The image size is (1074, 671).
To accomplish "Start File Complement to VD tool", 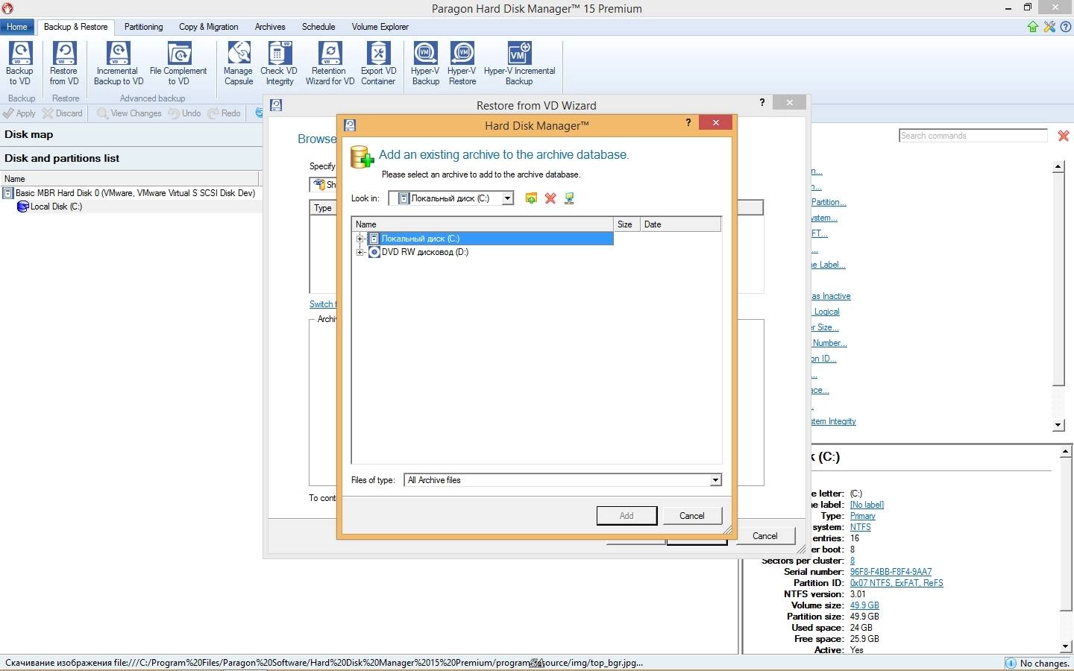I will [178, 63].
